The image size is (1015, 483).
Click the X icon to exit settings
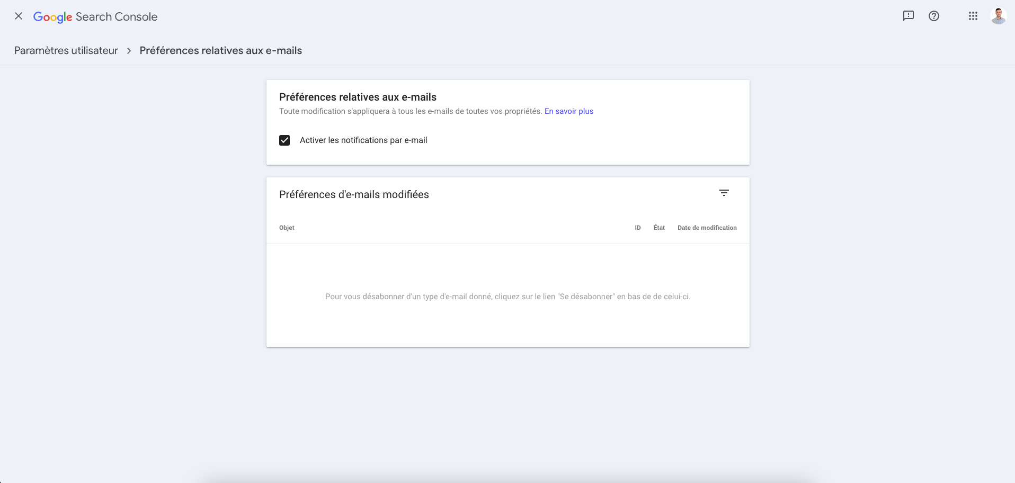(19, 16)
